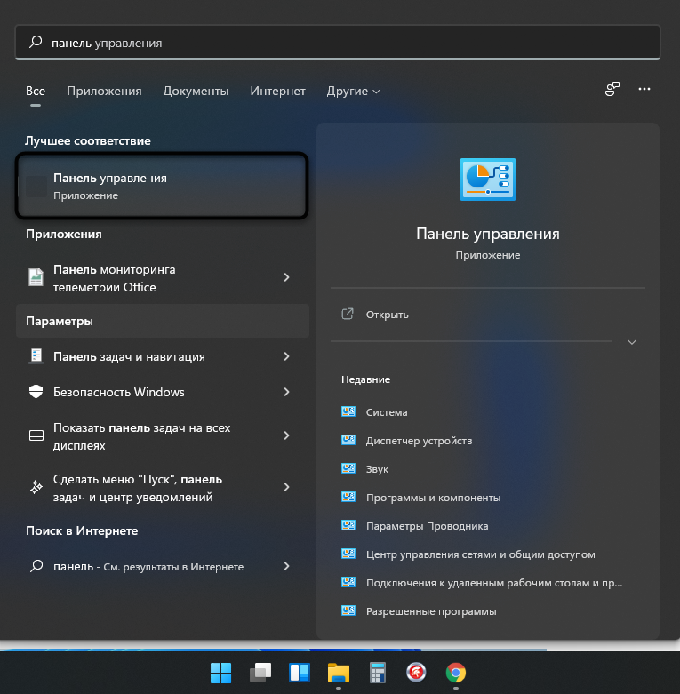
Task: Expand arrow for Показать панель задач на всех дисплеях
Action: pos(286,435)
